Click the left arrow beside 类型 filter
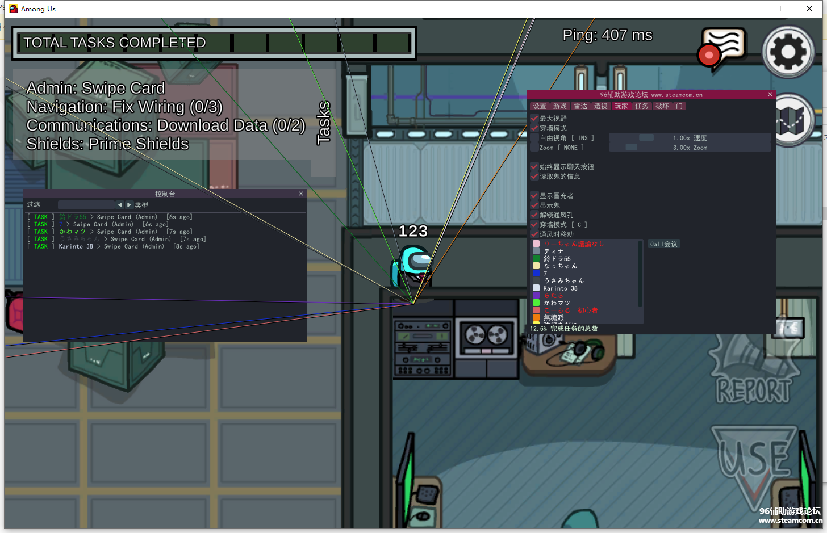Viewport: 827px width, 533px height. pos(120,205)
